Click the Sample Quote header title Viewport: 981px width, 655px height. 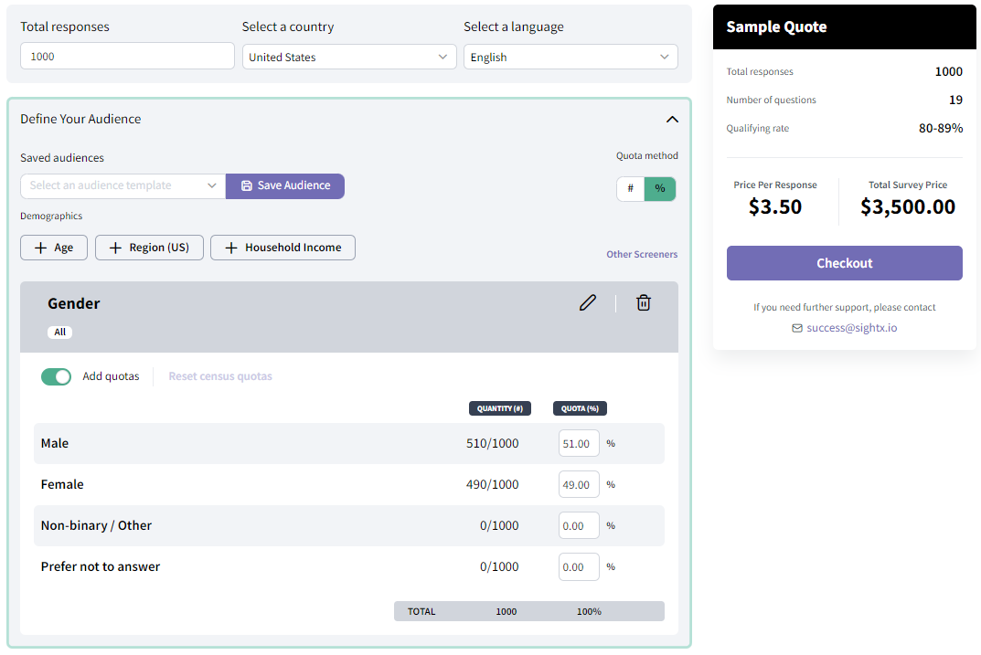point(776,26)
